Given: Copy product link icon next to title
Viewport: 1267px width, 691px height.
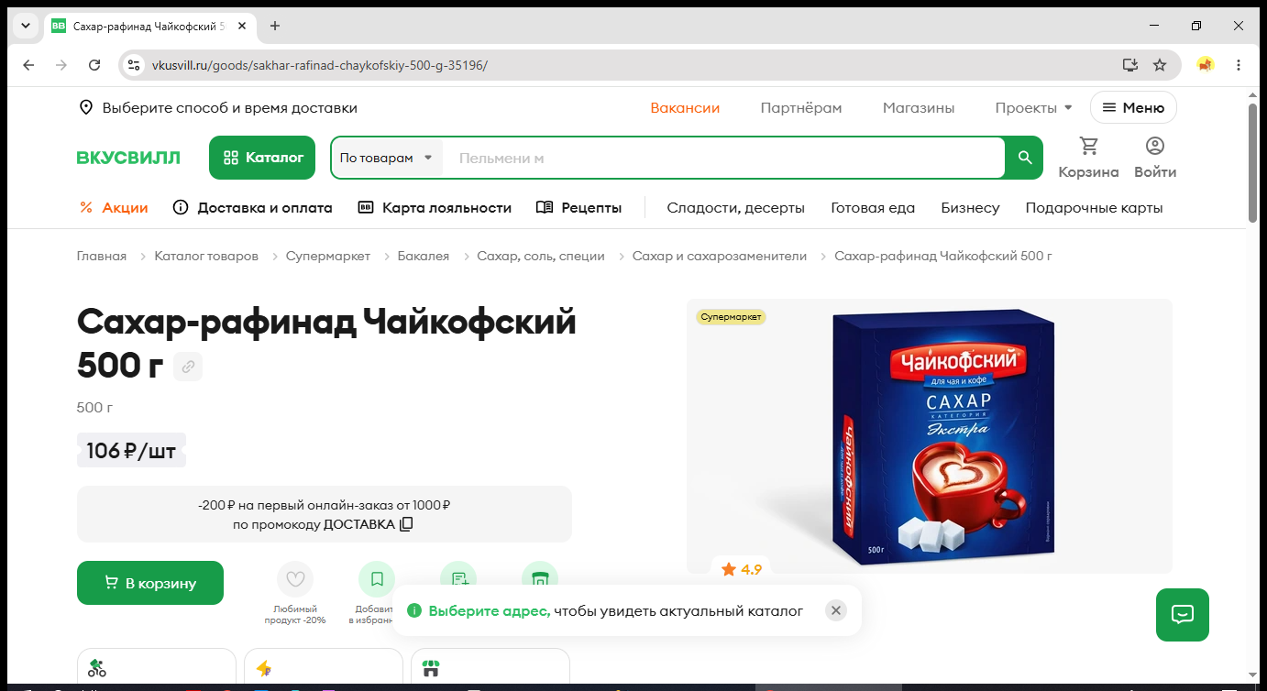Looking at the screenshot, I should pyautogui.click(x=188, y=367).
